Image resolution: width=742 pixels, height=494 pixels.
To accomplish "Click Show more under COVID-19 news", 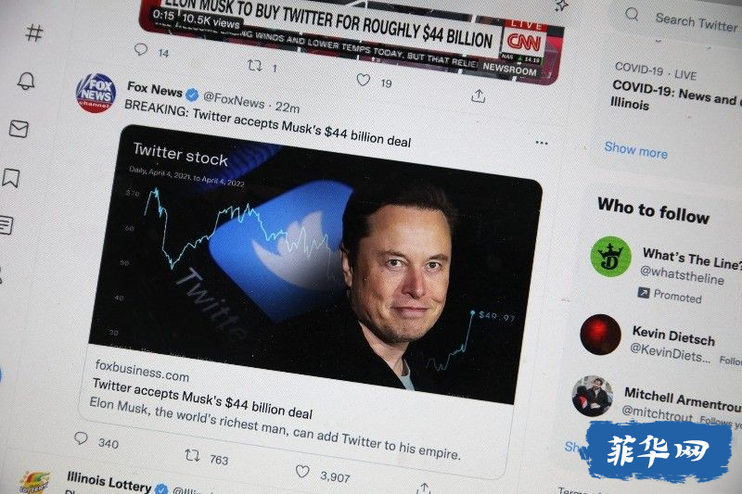I will [635, 150].
